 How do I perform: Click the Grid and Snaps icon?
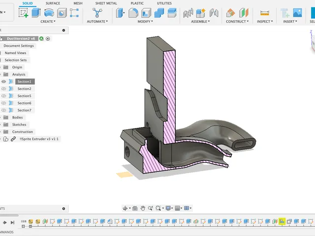177,208
